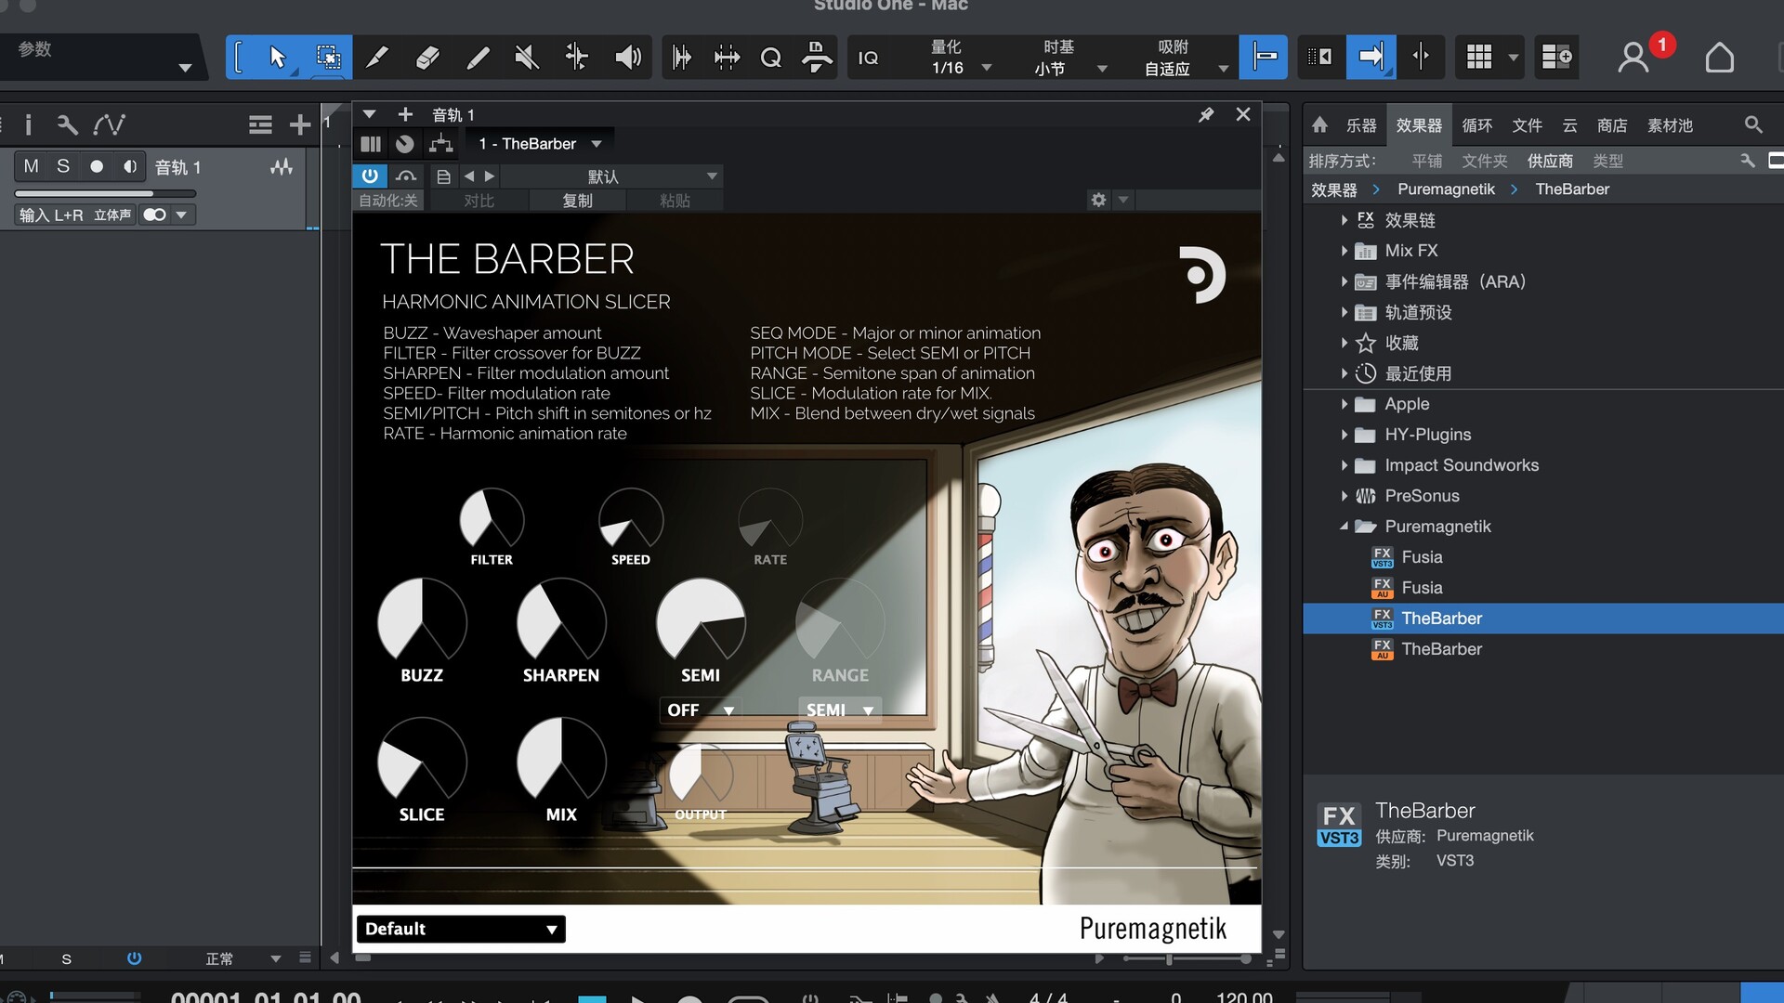Select the Range tool
This screenshot has height=1003, width=1784.
327,58
